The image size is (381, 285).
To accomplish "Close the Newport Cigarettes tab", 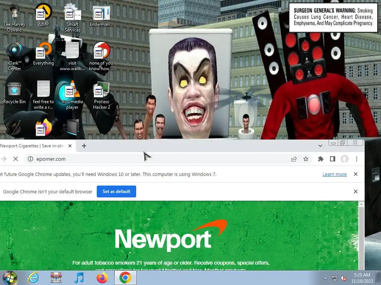I will pyautogui.click(x=70, y=146).
